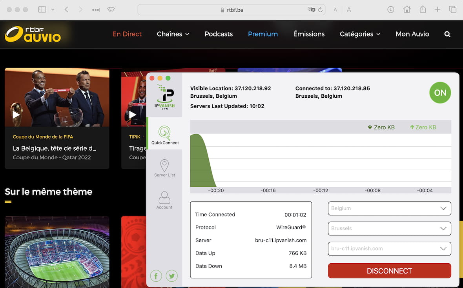Open the Émissions menu item

(309, 34)
